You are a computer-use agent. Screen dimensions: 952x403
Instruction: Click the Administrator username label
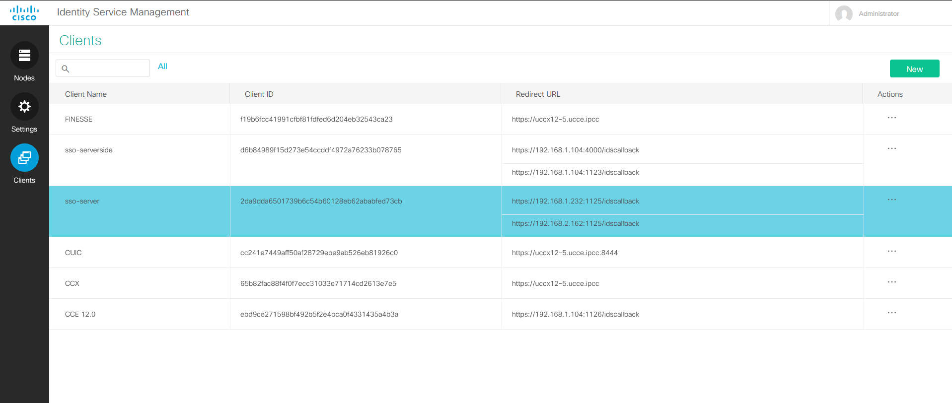coord(879,14)
